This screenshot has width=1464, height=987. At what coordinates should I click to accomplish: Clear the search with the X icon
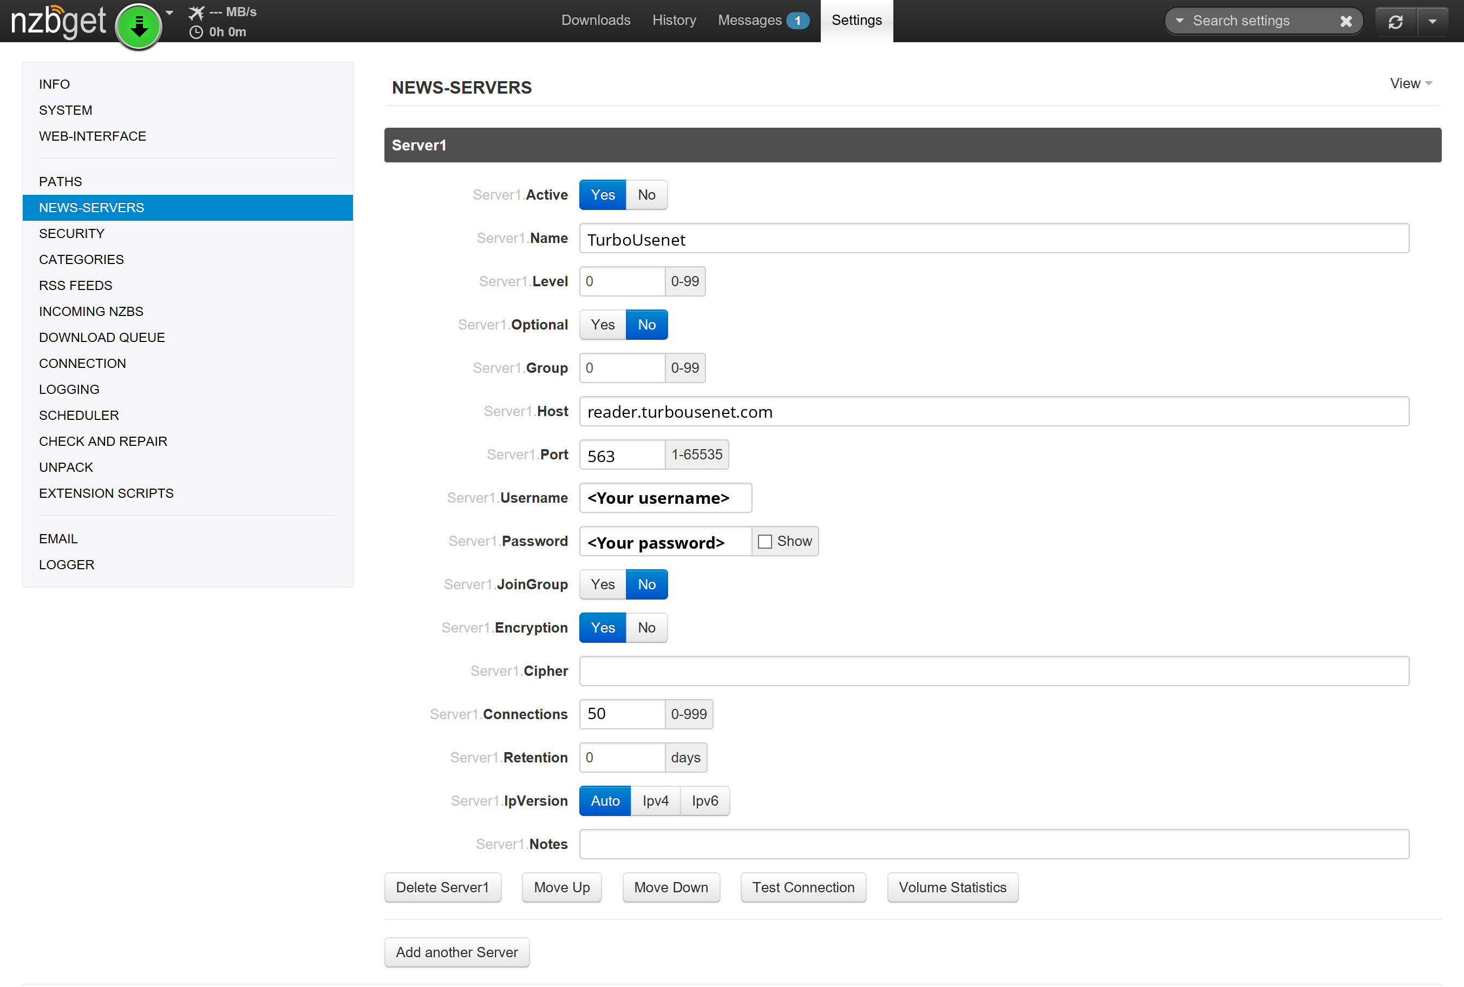1345,22
